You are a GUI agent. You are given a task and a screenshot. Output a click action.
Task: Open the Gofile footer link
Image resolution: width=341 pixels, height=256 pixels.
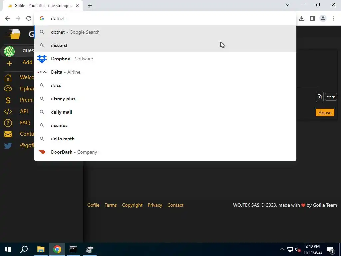tap(93, 205)
